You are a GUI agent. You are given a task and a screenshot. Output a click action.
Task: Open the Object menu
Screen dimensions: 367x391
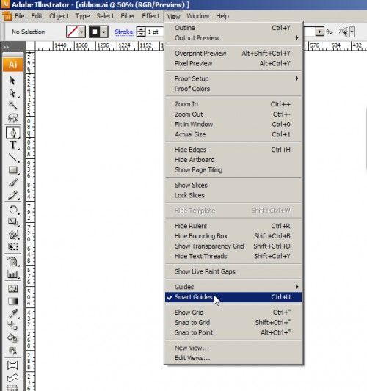(x=59, y=16)
